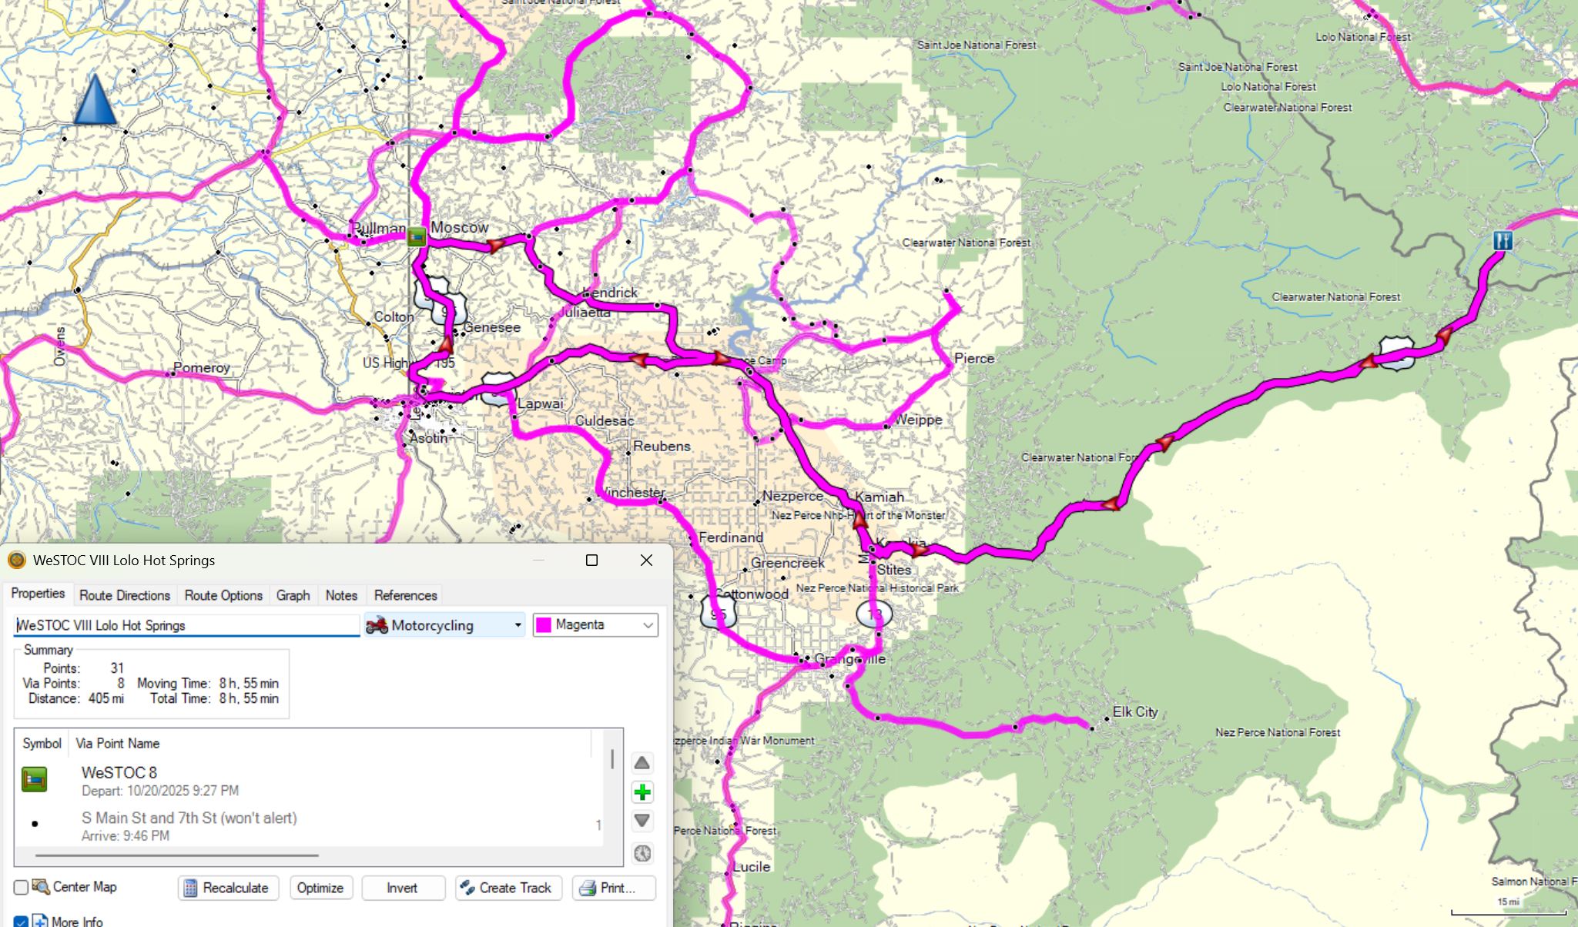The height and width of the screenshot is (927, 1578).
Task: Click the restaurant waypoint icon on map
Action: coord(1503,240)
